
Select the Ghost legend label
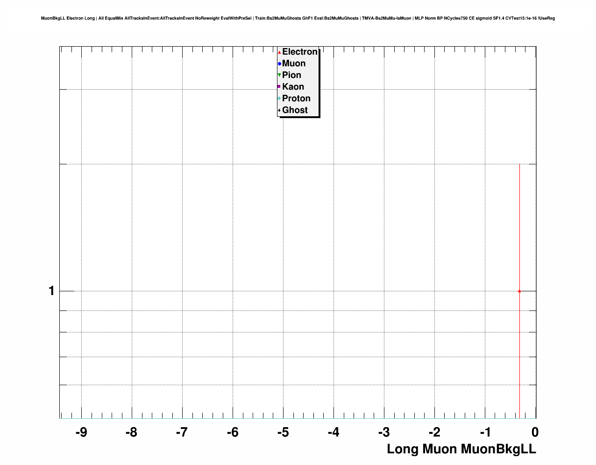[295, 110]
